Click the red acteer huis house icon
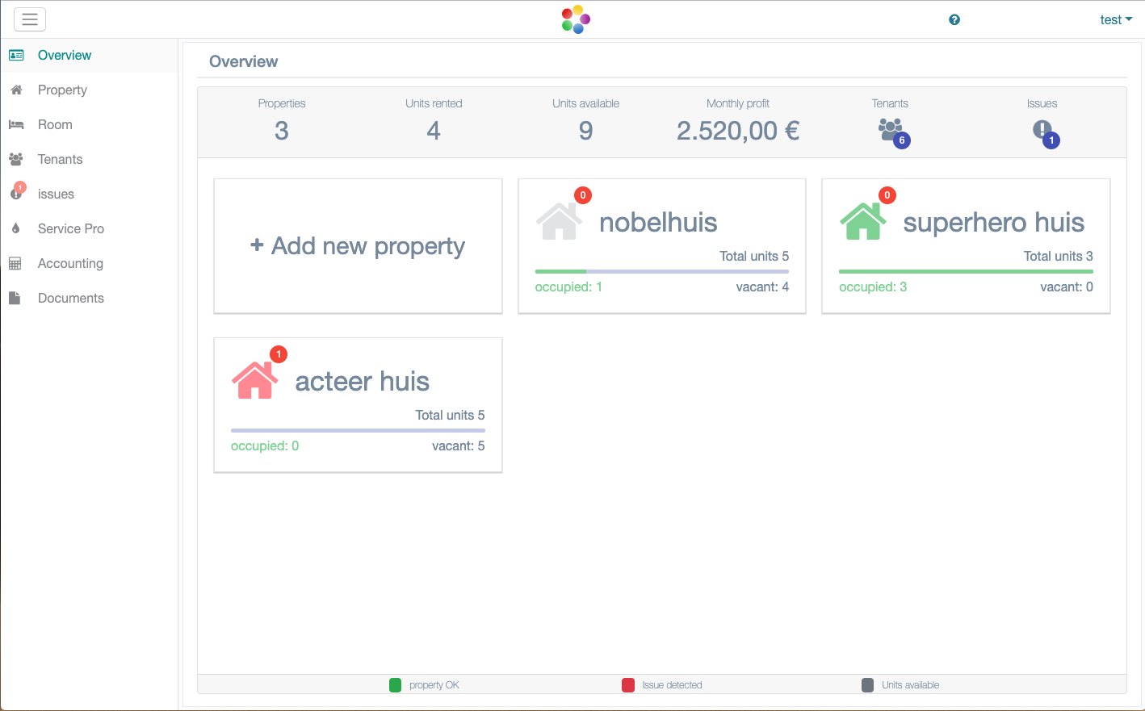Viewport: 1145px width, 711px height. click(x=254, y=380)
